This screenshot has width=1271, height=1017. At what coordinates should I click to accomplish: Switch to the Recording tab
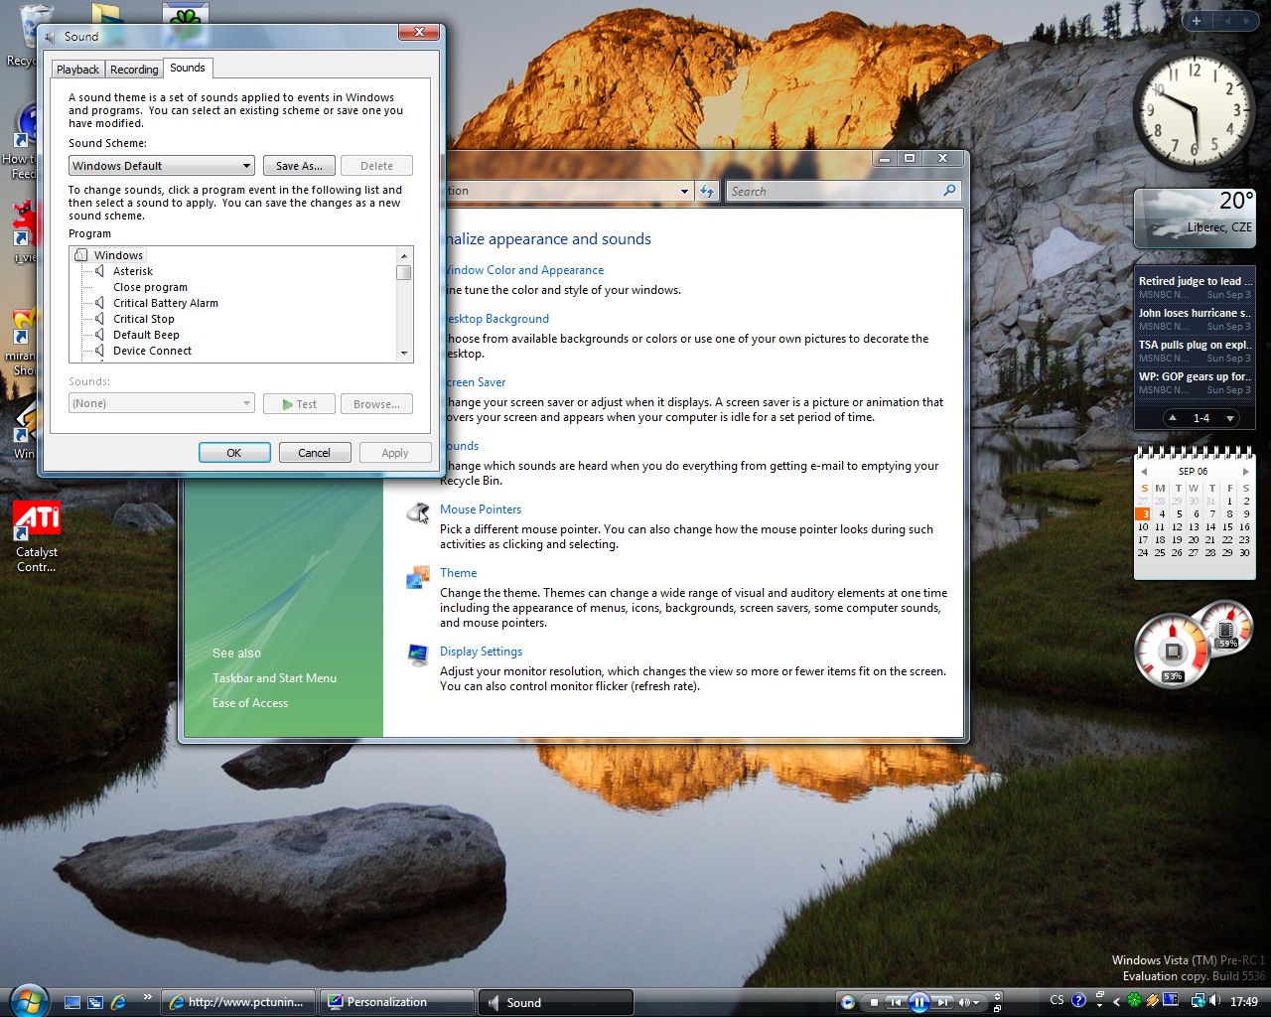coord(134,70)
